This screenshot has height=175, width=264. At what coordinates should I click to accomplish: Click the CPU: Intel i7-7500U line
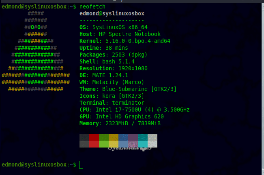(135, 110)
